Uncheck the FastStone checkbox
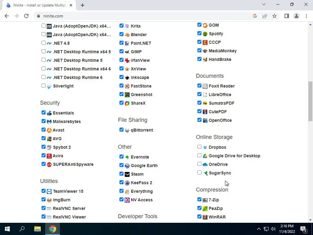This screenshot has height=235, width=313. [121, 86]
